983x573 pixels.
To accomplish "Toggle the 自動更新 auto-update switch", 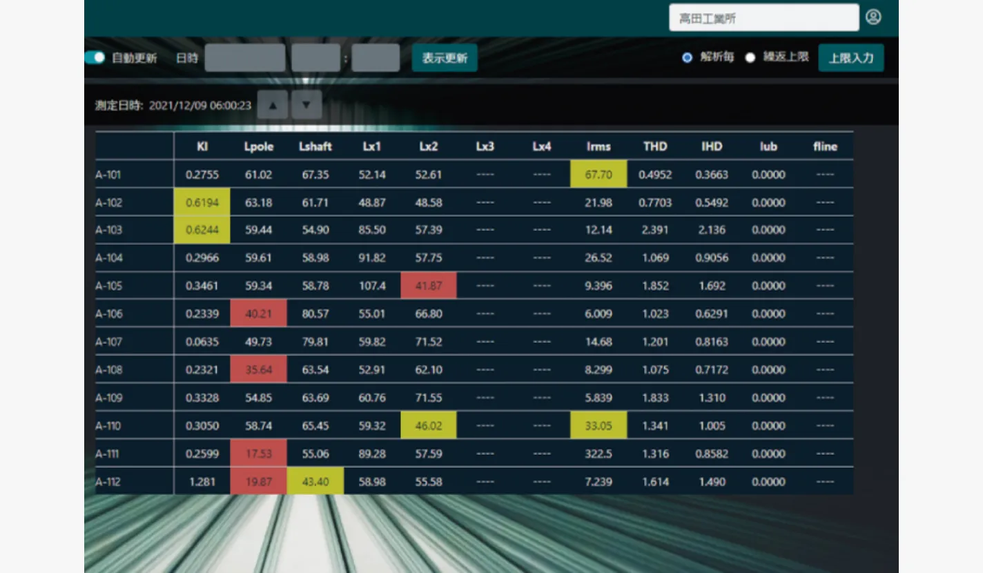I will (95, 58).
